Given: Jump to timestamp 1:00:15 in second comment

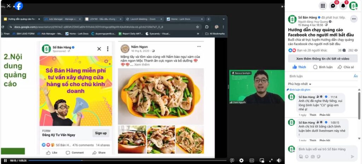Looking at the screenshot, I should (335, 122).
